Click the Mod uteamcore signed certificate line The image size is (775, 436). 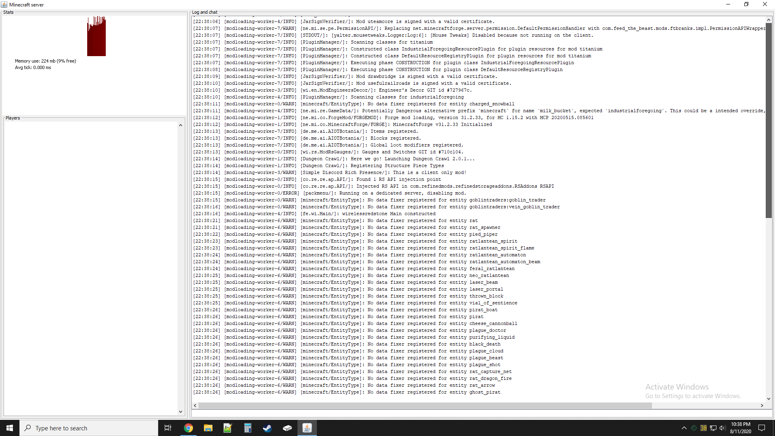tap(344, 21)
